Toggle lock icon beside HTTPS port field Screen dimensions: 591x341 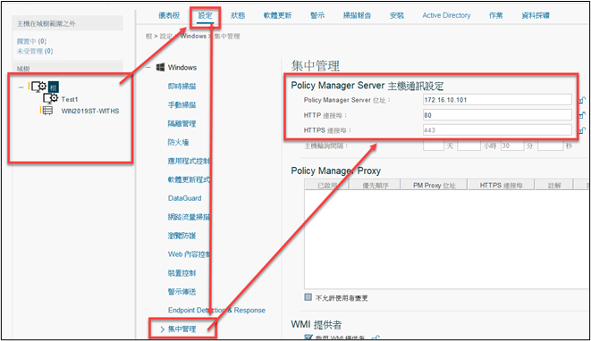pos(582,130)
